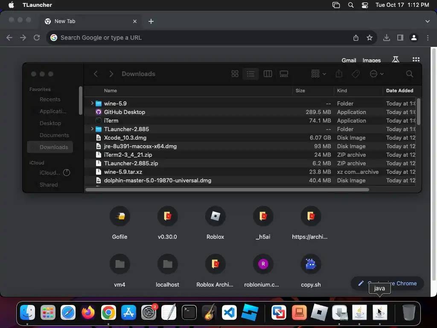Open the Apple menu
The width and height of the screenshot is (437, 328).
pyautogui.click(x=11, y=5)
